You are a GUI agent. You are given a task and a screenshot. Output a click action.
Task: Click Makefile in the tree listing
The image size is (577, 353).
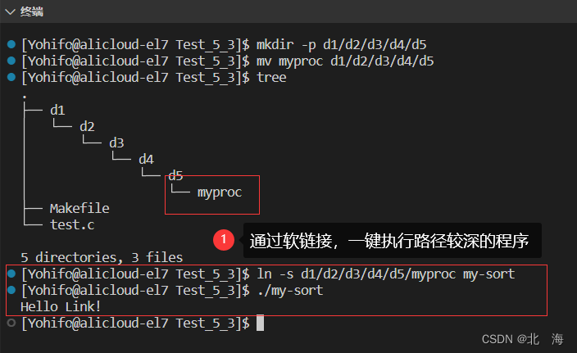click(79, 208)
